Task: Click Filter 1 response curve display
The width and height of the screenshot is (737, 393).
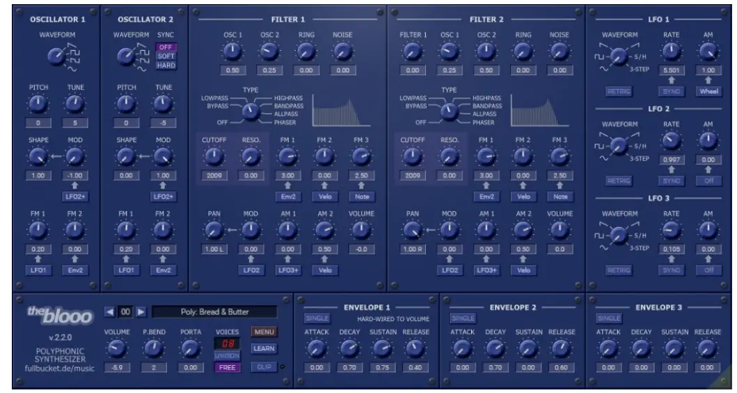Action: click(x=341, y=110)
